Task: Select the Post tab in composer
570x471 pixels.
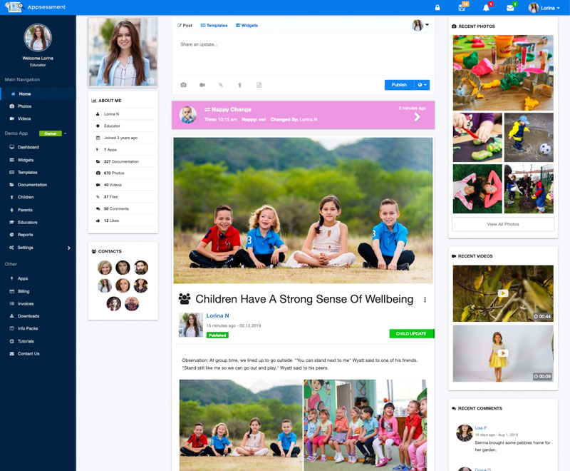Action: click(x=185, y=26)
